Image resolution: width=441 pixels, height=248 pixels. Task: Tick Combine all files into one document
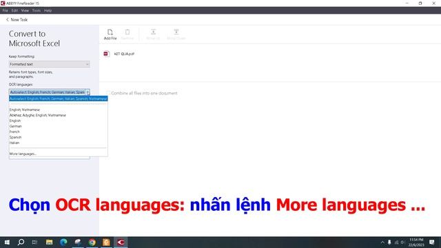108,93
